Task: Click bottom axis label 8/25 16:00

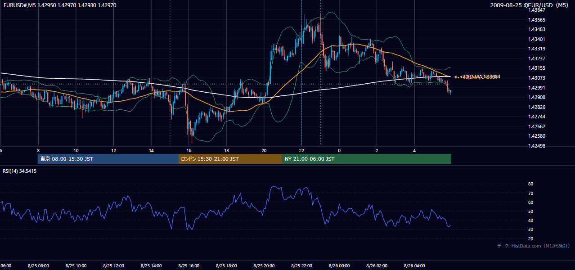Action: 189,266
